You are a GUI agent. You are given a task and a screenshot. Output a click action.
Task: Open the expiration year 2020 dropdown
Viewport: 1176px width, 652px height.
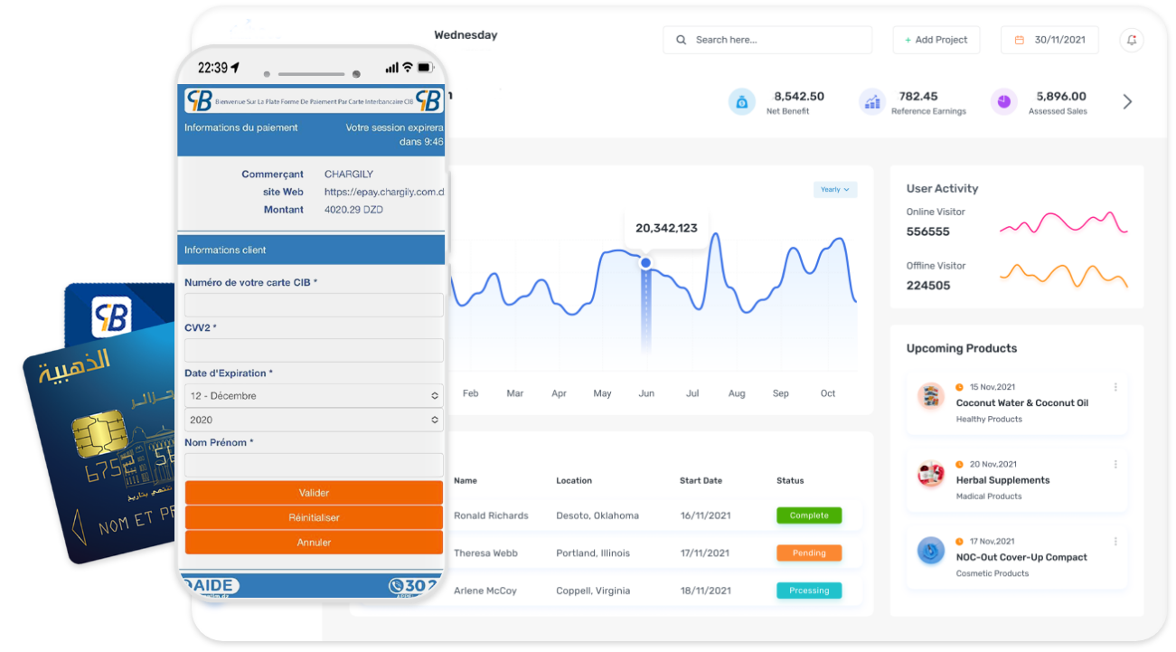[x=314, y=420]
